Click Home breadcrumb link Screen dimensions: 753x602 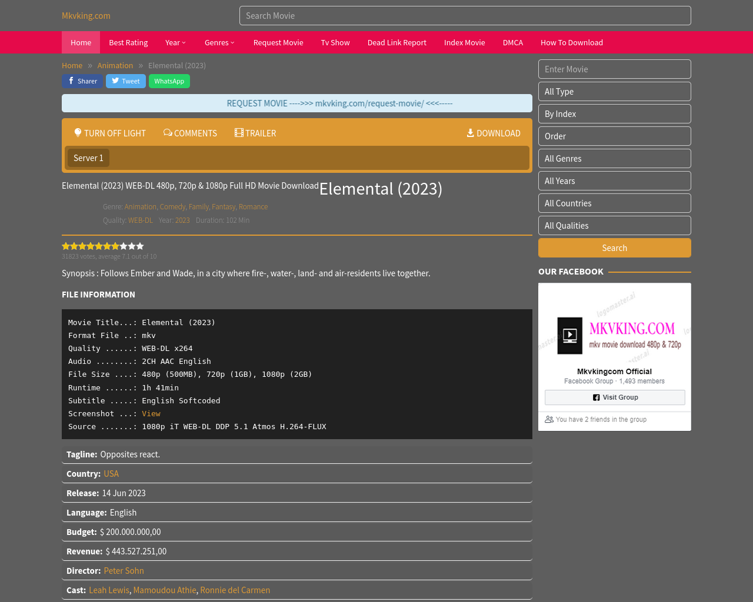click(x=72, y=65)
